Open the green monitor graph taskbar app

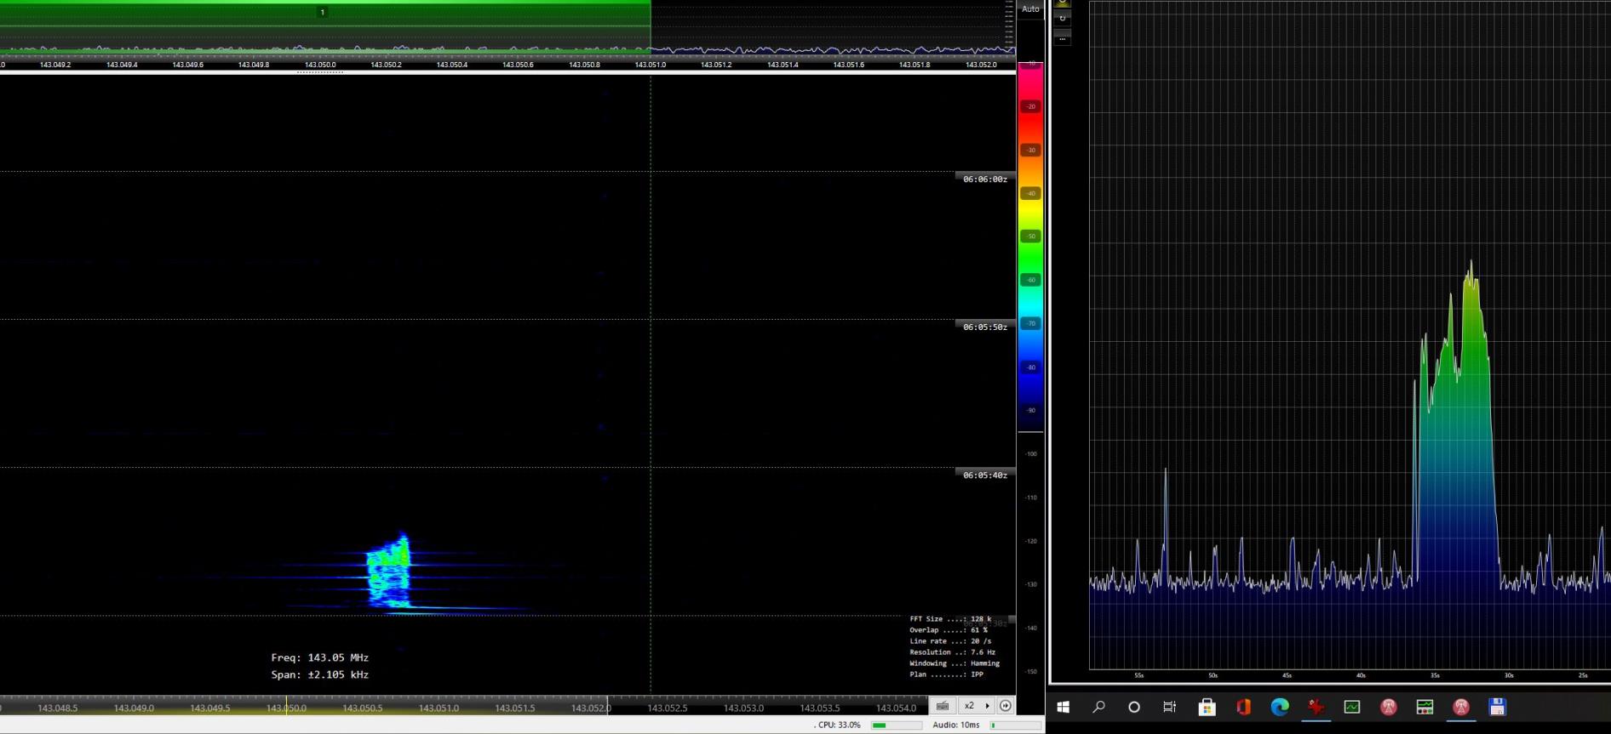click(x=1352, y=707)
